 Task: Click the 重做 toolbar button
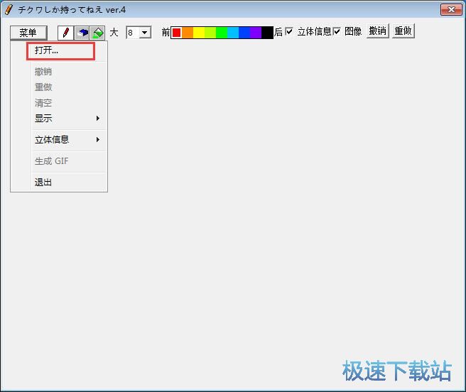(403, 31)
